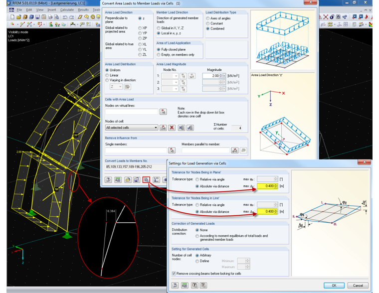Click save-defaults floppy icon in Convert dialog
Viewport: 379px width, 293px height.
point(137,179)
